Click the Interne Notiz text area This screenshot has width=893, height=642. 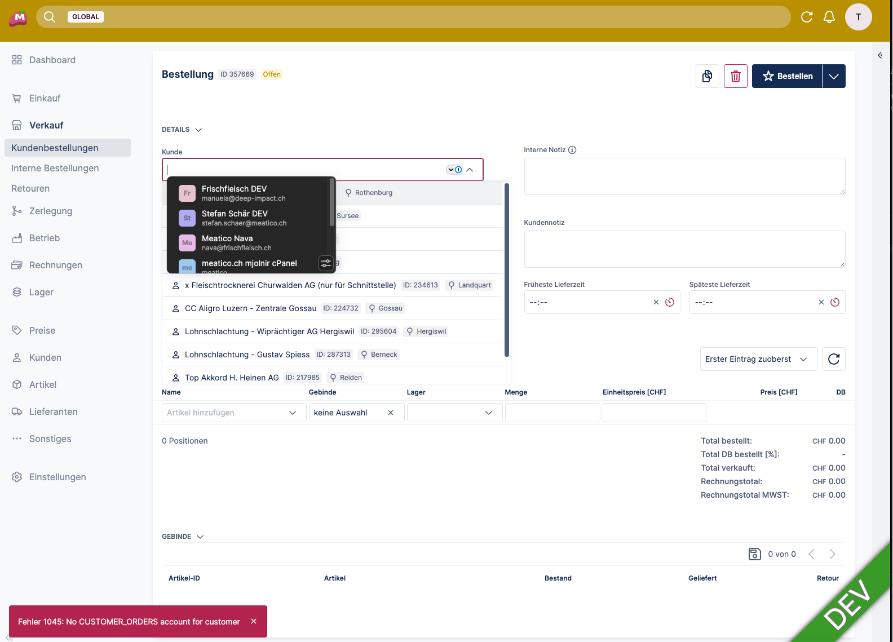click(x=684, y=176)
